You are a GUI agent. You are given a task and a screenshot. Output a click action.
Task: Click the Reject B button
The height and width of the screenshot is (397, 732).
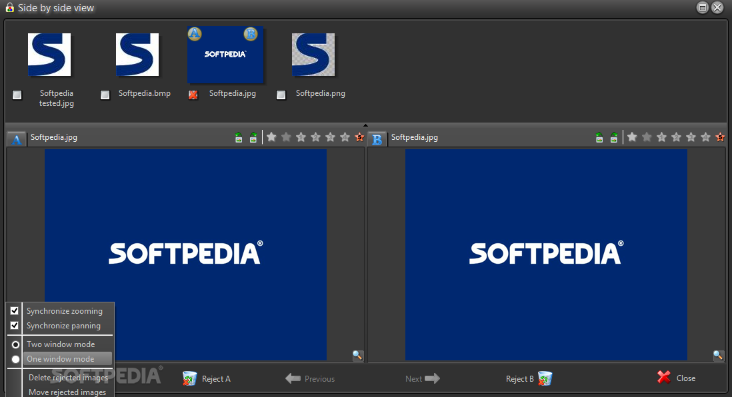point(529,378)
